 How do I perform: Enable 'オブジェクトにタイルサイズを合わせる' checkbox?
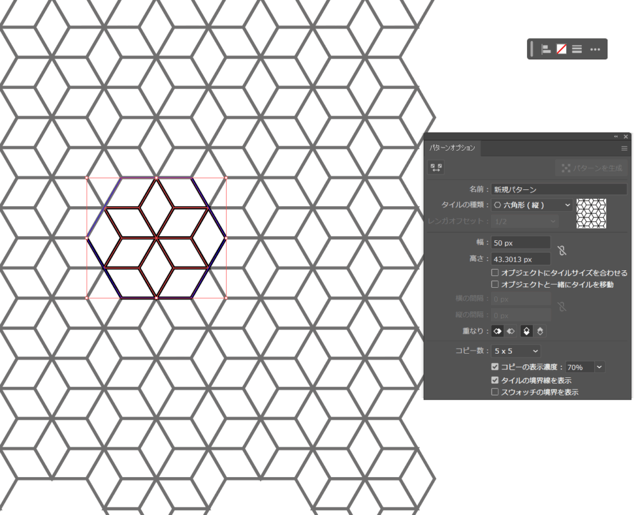(495, 273)
